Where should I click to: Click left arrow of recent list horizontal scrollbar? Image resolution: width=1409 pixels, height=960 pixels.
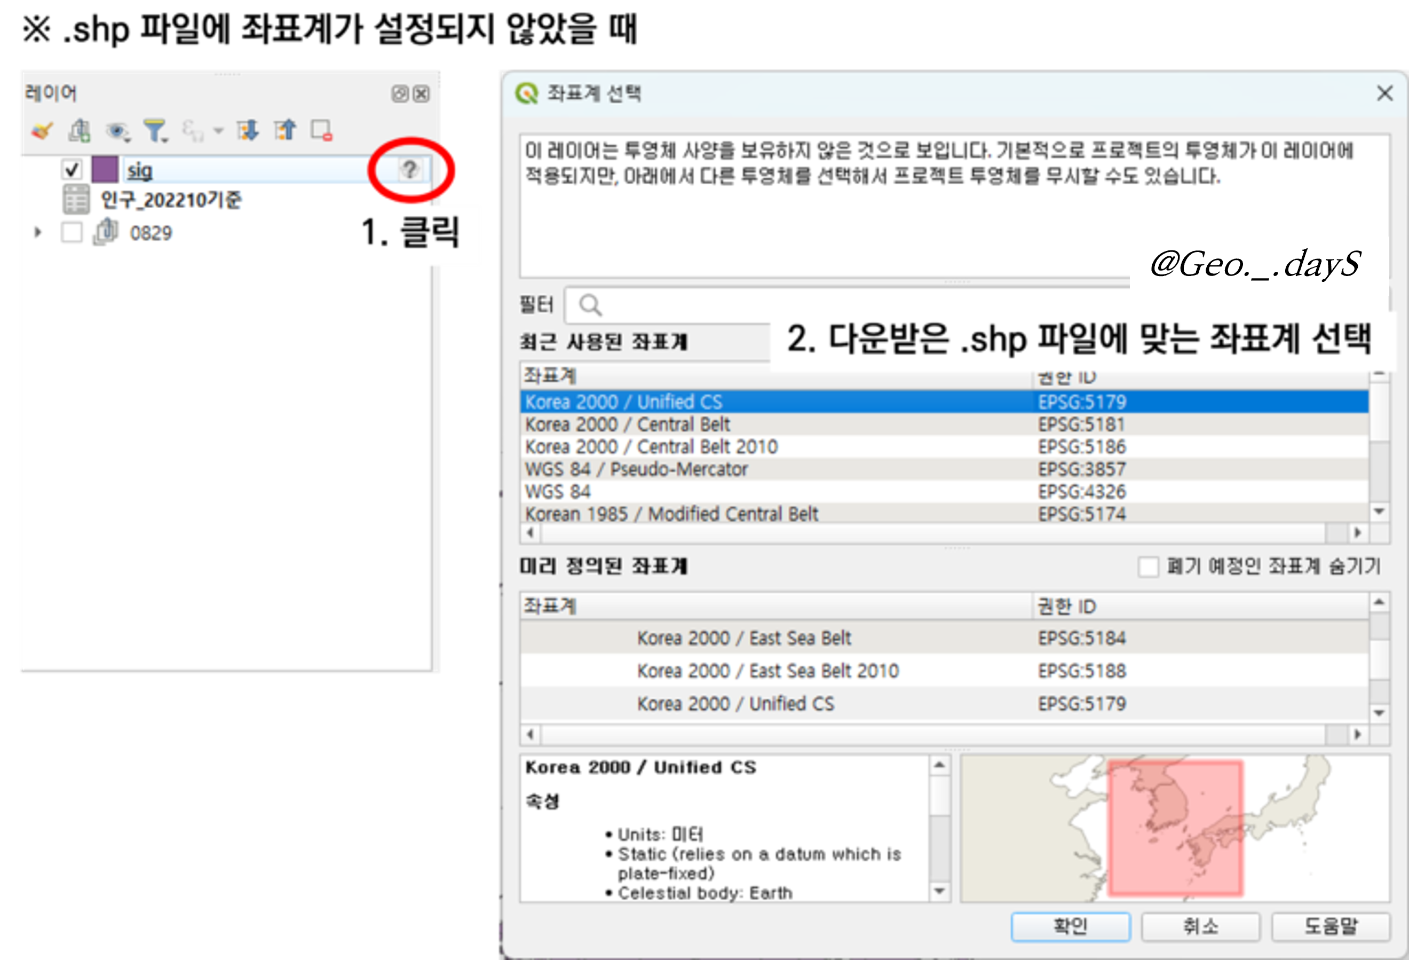(x=531, y=533)
